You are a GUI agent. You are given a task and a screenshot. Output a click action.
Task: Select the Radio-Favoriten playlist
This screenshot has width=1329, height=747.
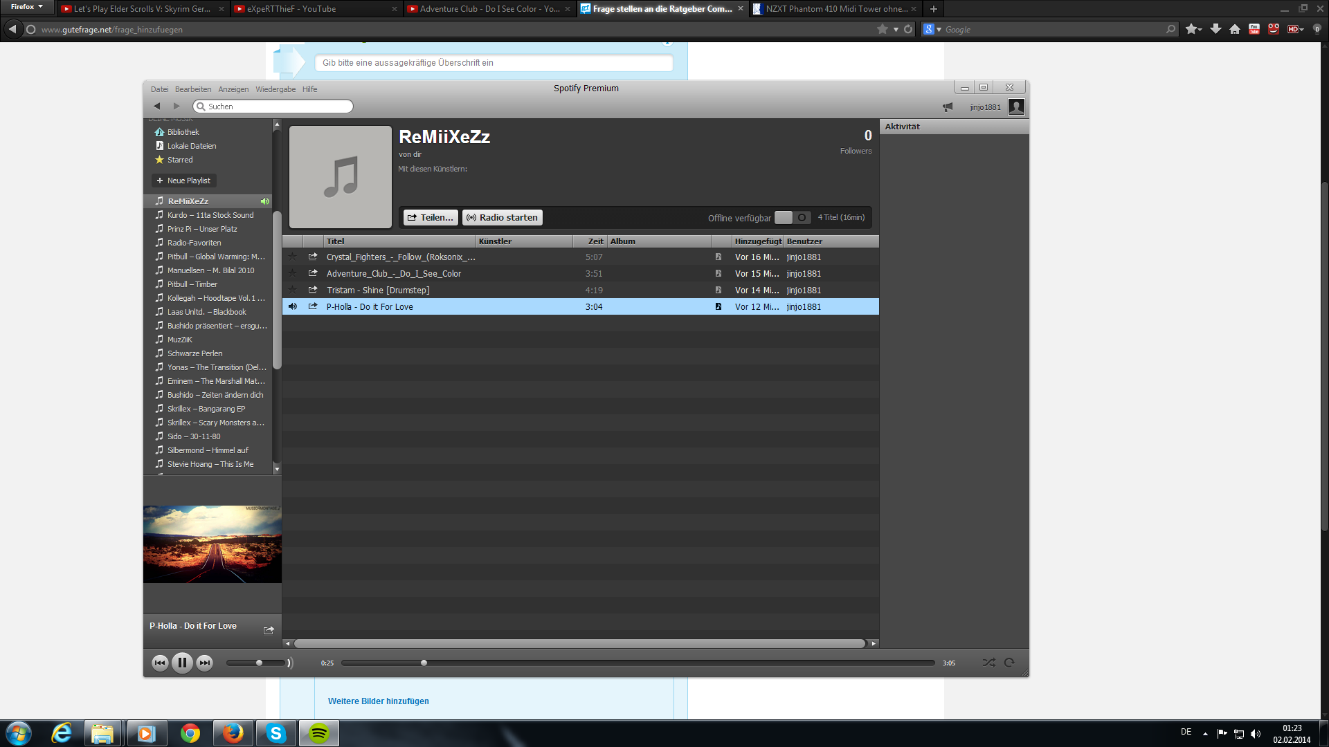click(194, 243)
